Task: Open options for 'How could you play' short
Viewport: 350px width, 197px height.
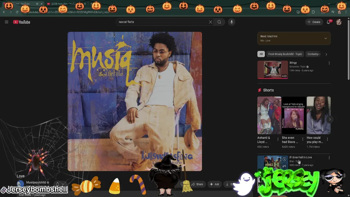Action: [327, 139]
